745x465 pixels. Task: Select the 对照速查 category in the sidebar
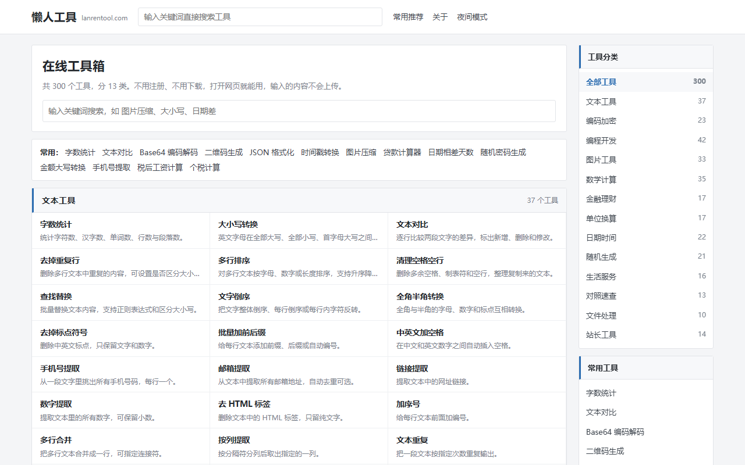coord(646,296)
